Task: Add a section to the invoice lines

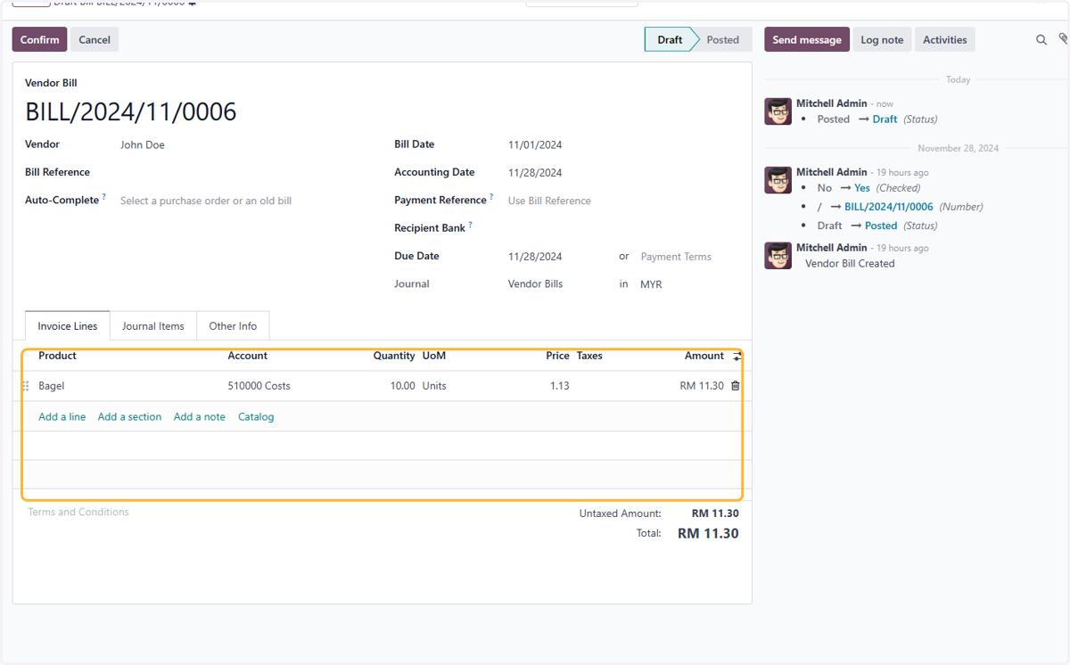Action: [x=130, y=417]
